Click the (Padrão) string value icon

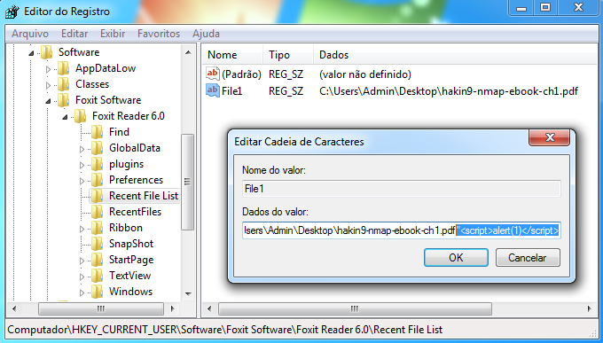pos(213,74)
